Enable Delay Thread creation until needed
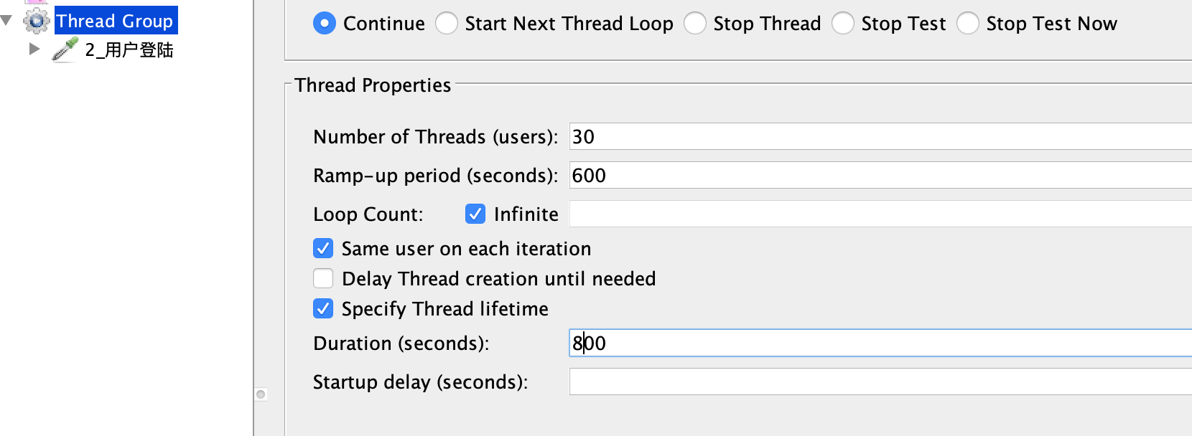 (x=323, y=278)
